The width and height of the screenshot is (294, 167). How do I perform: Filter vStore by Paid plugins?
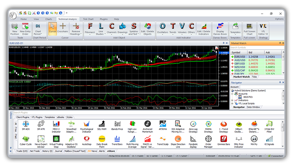(16, 136)
